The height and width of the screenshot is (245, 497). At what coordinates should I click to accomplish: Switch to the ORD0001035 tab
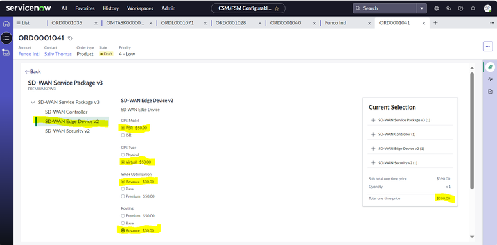pyautogui.click(x=67, y=23)
